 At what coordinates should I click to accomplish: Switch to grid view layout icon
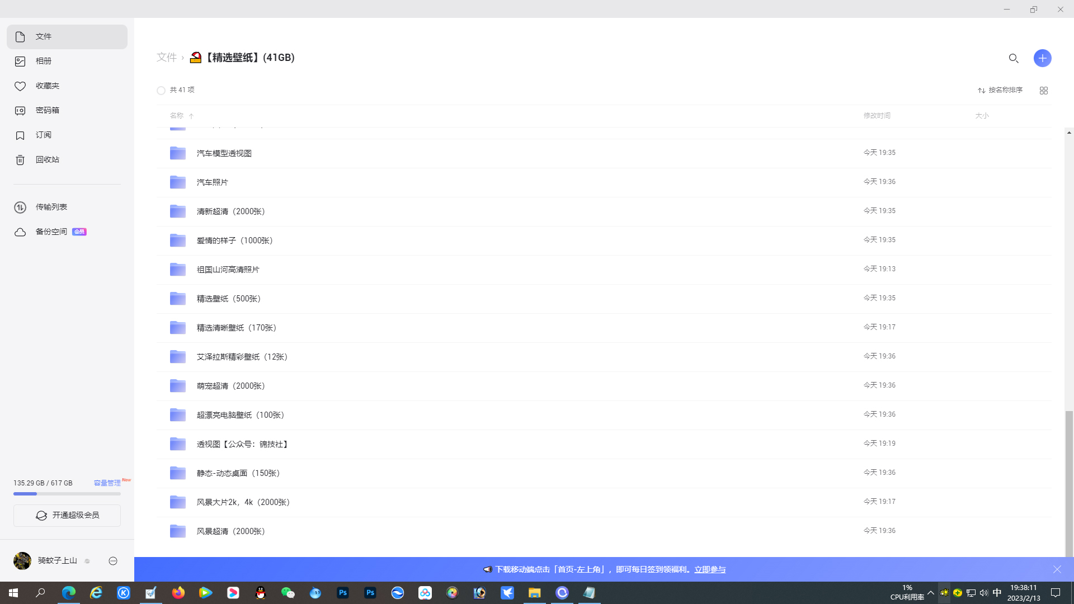click(x=1044, y=91)
